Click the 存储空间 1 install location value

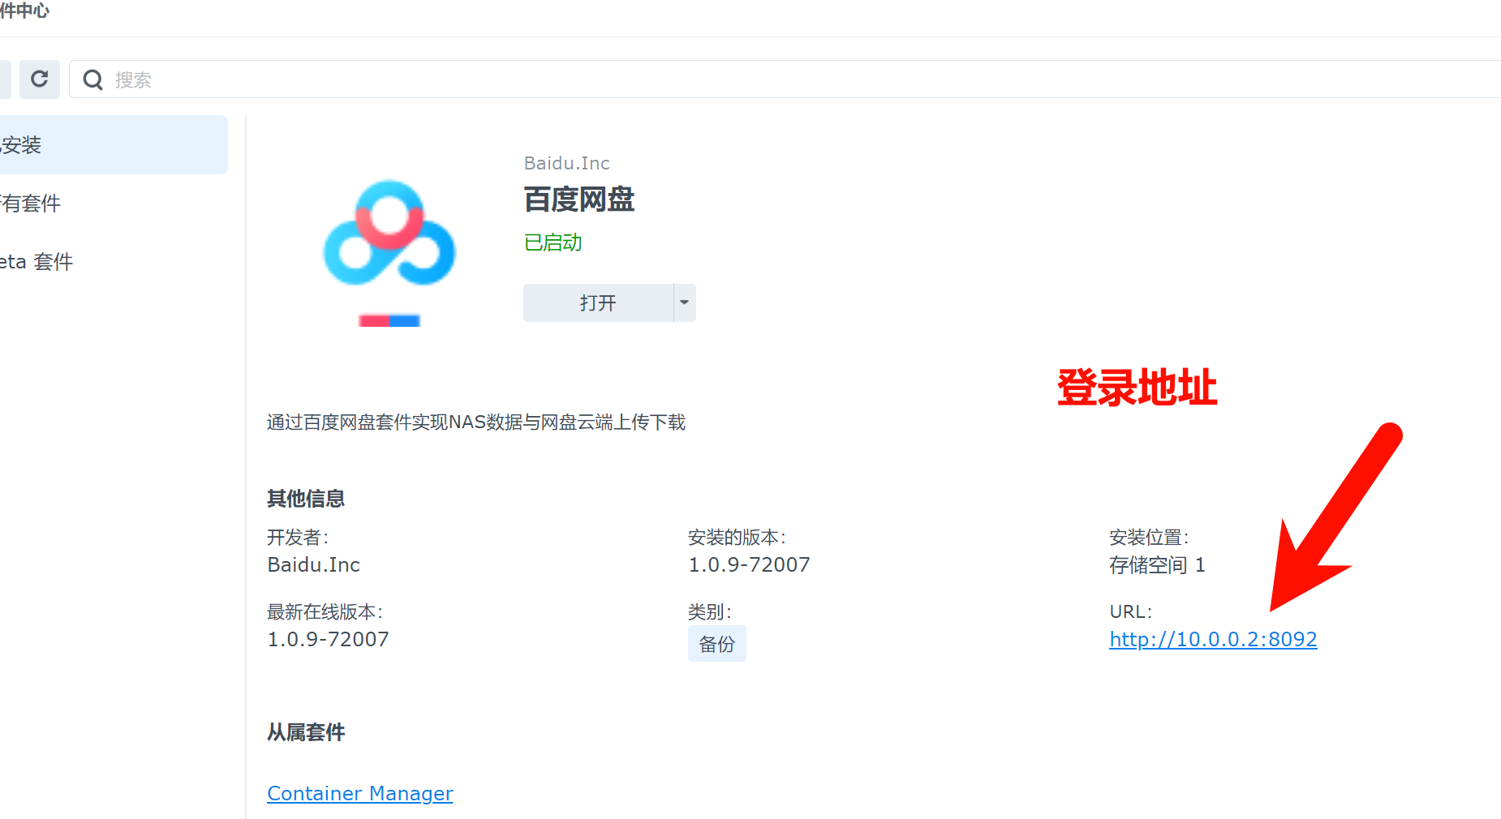(1157, 565)
